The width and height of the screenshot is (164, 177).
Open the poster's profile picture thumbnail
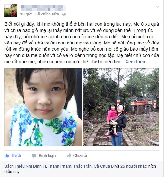pyautogui.click(x=11, y=11)
